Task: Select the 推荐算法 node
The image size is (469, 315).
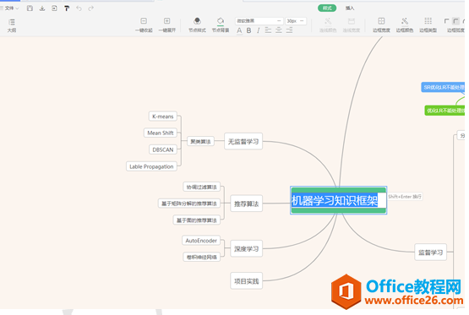Action: 246,204
